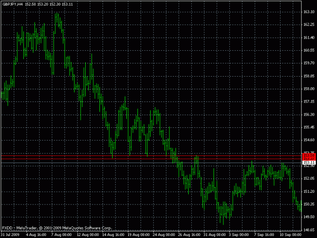Click the 14 Aug 16:00 time label
This screenshot has height=238, width=317.
113,235
